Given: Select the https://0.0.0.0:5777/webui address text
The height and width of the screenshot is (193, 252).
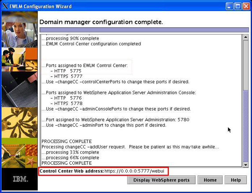Looking at the screenshot, I should (x=134, y=171).
